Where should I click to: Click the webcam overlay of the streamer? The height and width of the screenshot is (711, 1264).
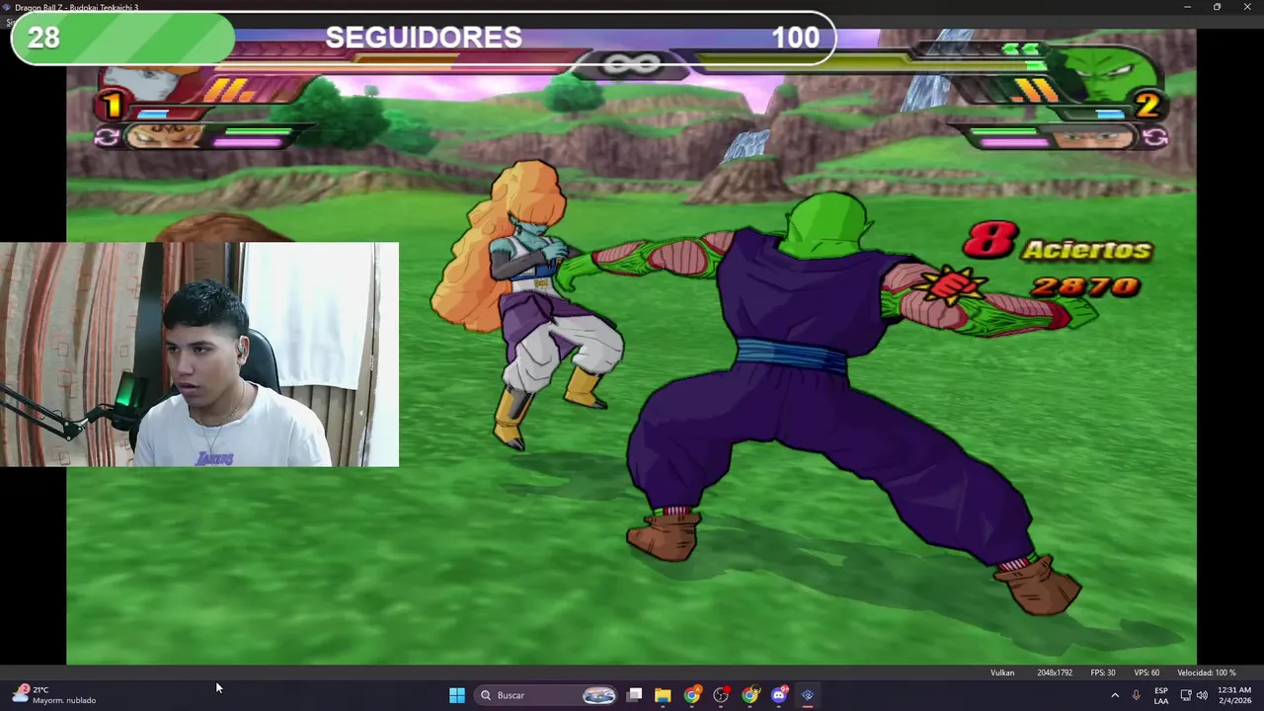pyautogui.click(x=199, y=354)
